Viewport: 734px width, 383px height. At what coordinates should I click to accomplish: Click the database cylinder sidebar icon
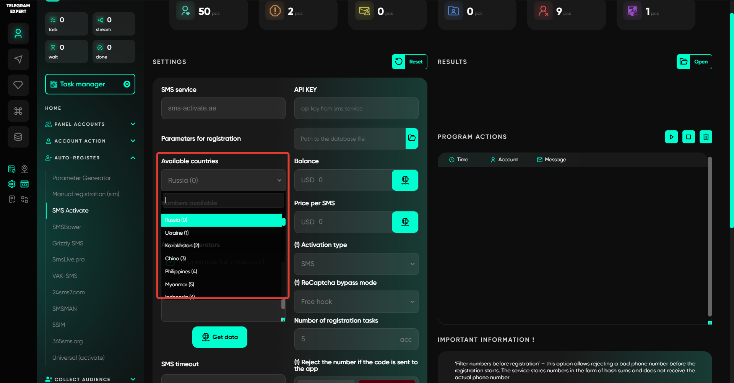(18, 137)
